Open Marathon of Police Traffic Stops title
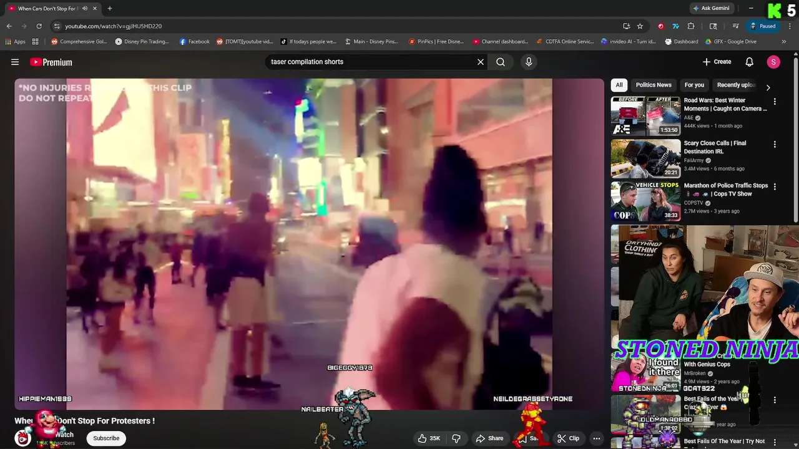Viewport: 799px width, 449px height. click(726, 190)
